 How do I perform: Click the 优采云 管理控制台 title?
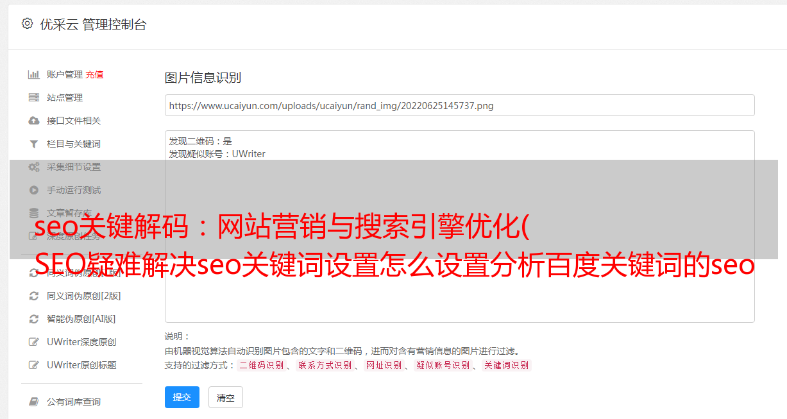[x=94, y=24]
